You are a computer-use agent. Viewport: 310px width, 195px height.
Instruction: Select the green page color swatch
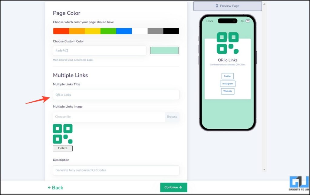108,31
